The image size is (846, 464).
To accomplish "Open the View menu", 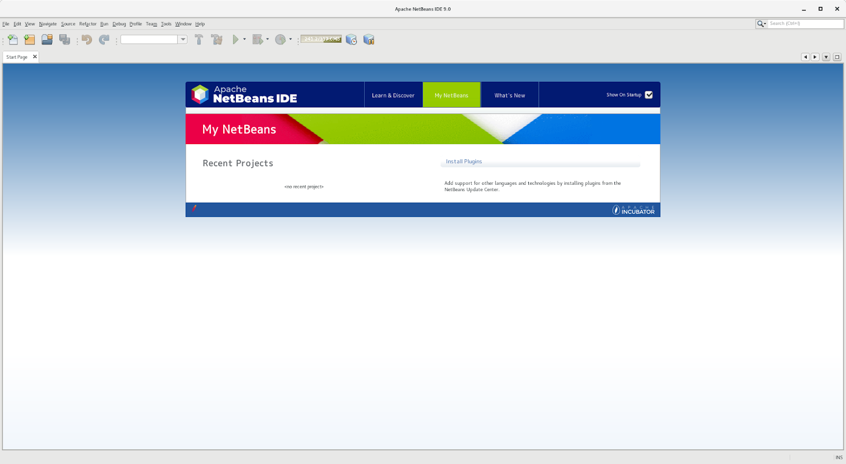I will pos(30,24).
